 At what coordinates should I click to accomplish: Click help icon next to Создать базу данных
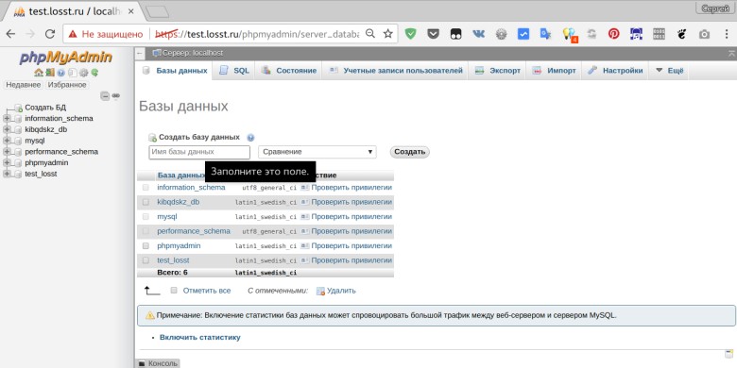pos(250,138)
